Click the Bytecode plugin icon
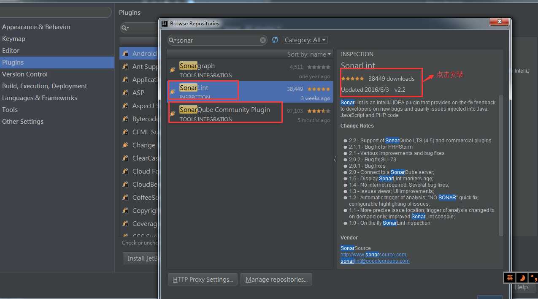 pos(125,119)
